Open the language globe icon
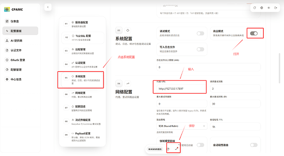This screenshot has height=156, width=284. [261, 8]
